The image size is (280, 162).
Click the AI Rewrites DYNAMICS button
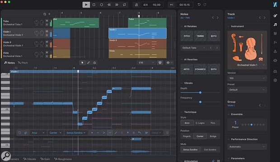pyautogui.click(x=200, y=69)
